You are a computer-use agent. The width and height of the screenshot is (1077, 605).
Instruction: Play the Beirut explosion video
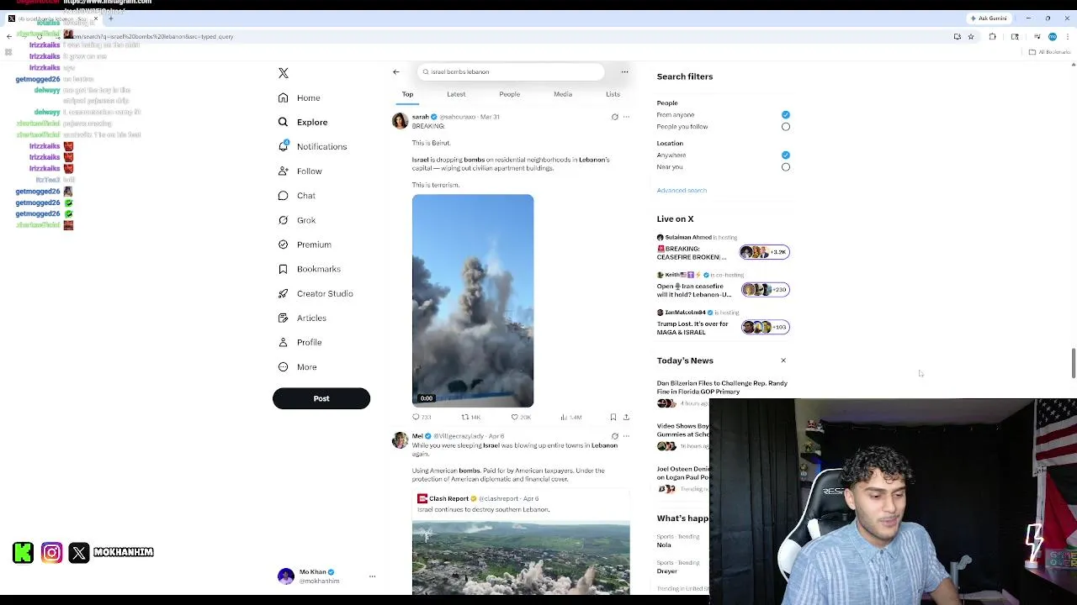pos(473,301)
